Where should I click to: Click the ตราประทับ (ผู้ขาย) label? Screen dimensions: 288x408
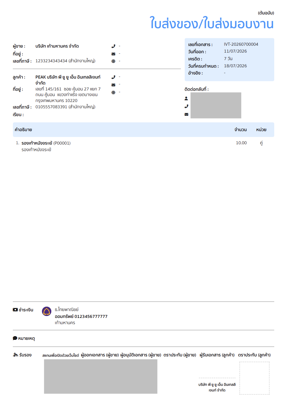click(x=180, y=355)
